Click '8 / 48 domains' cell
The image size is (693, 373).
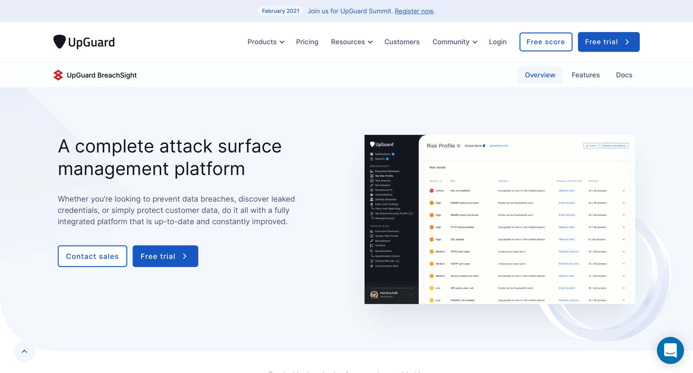[597, 239]
